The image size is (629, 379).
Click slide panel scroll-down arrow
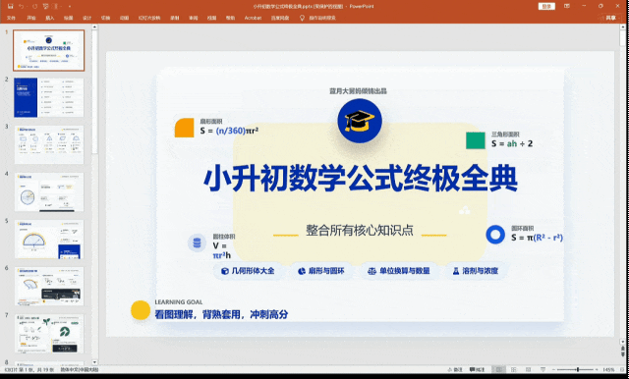[x=94, y=362]
